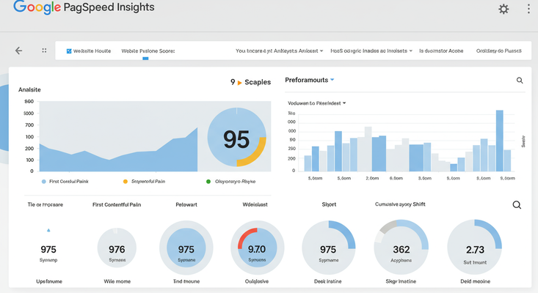Click the PagSpeed Insights title
The width and height of the screenshot is (538, 293).
click(109, 7)
